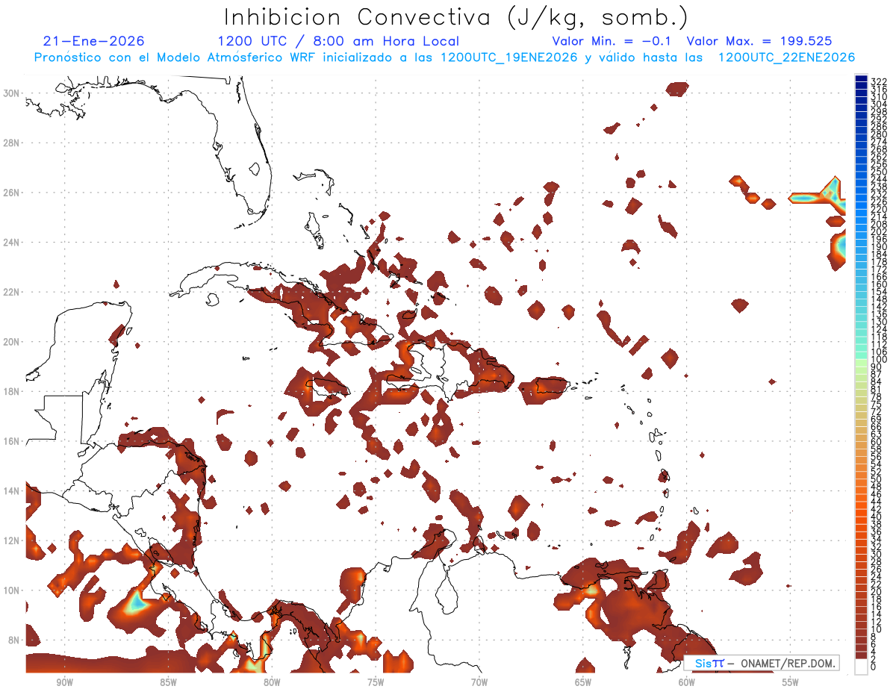The image size is (896, 692).
Task: Click the '1200 UTC / 8:00 am Hora Local' time
Action: [x=338, y=41]
